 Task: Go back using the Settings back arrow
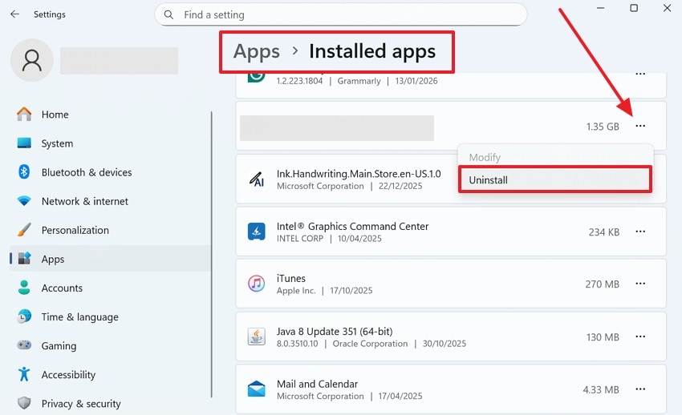click(14, 14)
